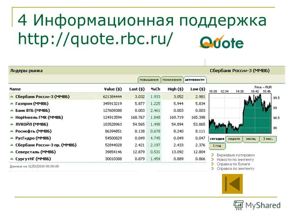Open Газпром (ММВБ) stock
The width and height of the screenshot is (292, 219).
click(x=32, y=103)
